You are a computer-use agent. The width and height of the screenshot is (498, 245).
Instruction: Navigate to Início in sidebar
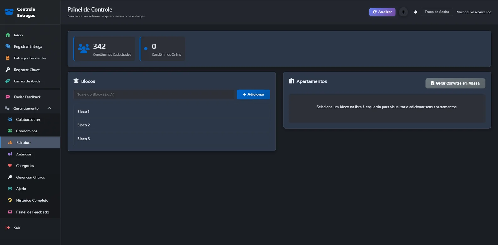30,35
